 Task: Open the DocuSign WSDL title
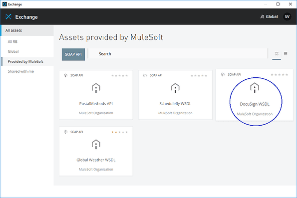(x=255, y=104)
